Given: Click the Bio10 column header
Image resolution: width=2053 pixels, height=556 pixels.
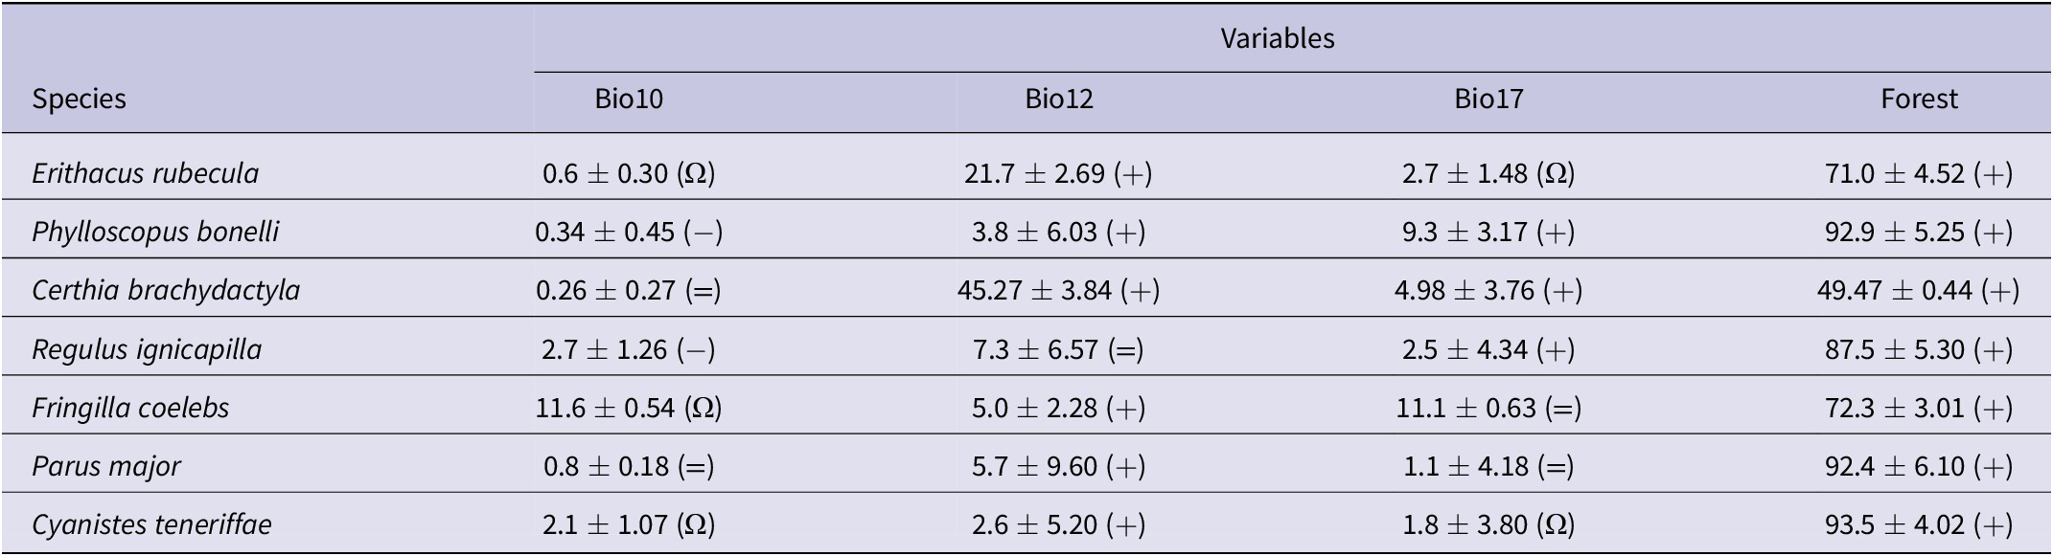Looking at the screenshot, I should click(x=629, y=99).
